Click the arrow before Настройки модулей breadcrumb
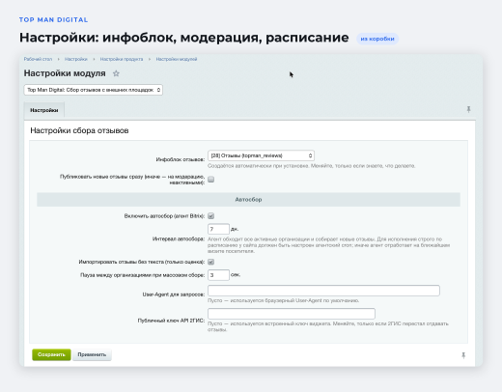Screen dimensions: 502x392 pos(150,59)
